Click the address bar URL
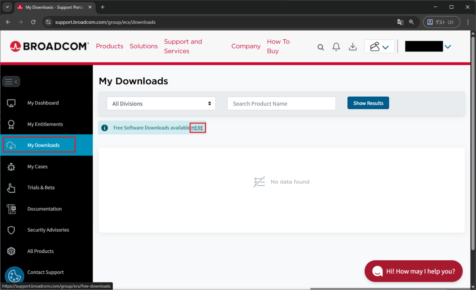 105,22
